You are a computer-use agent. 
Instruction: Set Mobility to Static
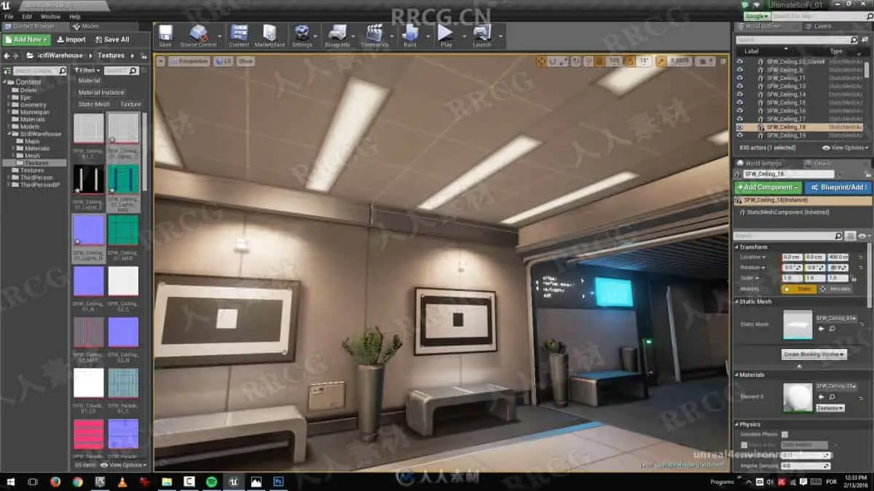click(799, 289)
